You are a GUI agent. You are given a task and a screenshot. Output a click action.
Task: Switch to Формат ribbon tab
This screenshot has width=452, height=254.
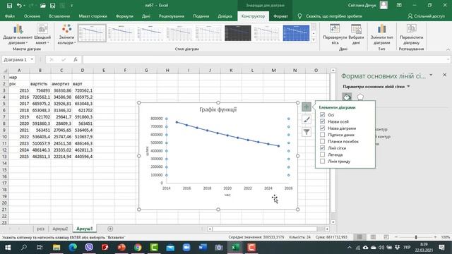coord(280,16)
